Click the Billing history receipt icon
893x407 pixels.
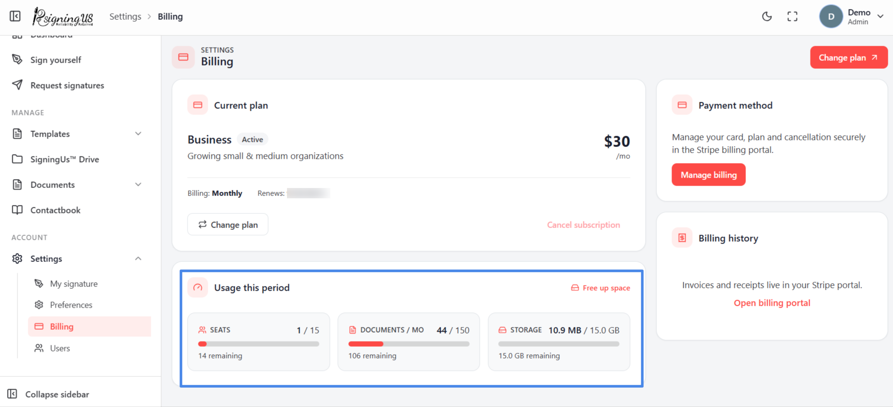point(682,238)
